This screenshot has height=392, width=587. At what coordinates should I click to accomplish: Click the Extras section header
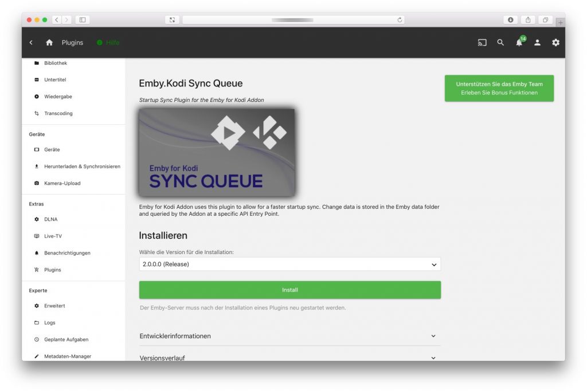pyautogui.click(x=36, y=204)
